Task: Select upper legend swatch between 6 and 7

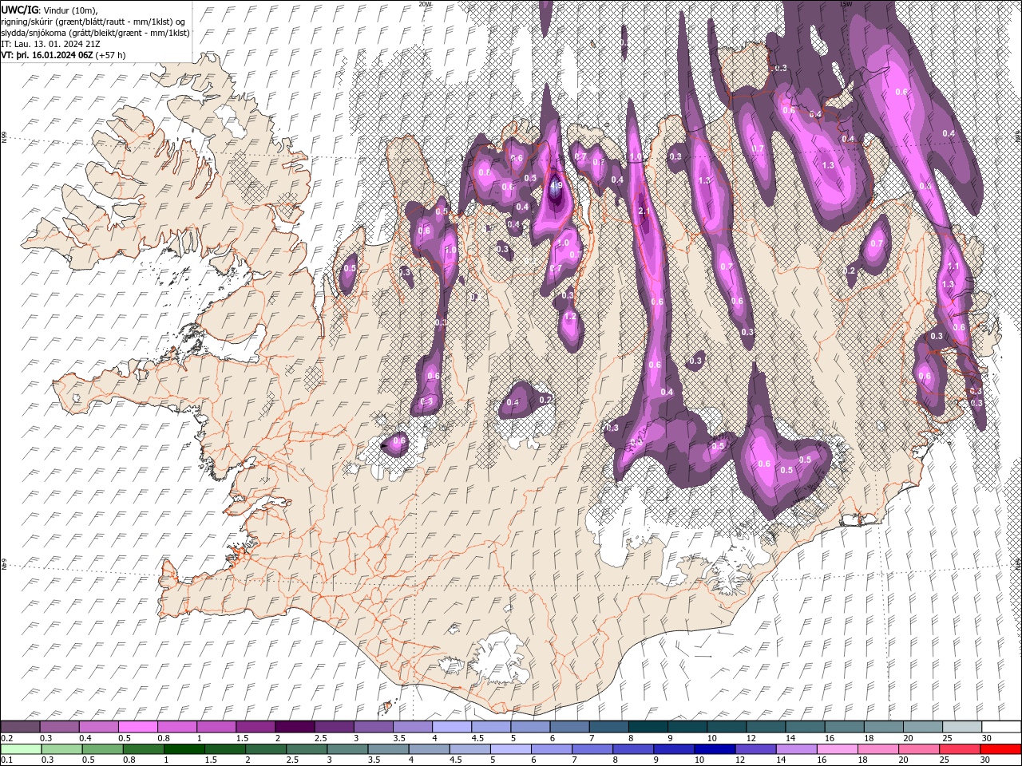Action: click(568, 727)
